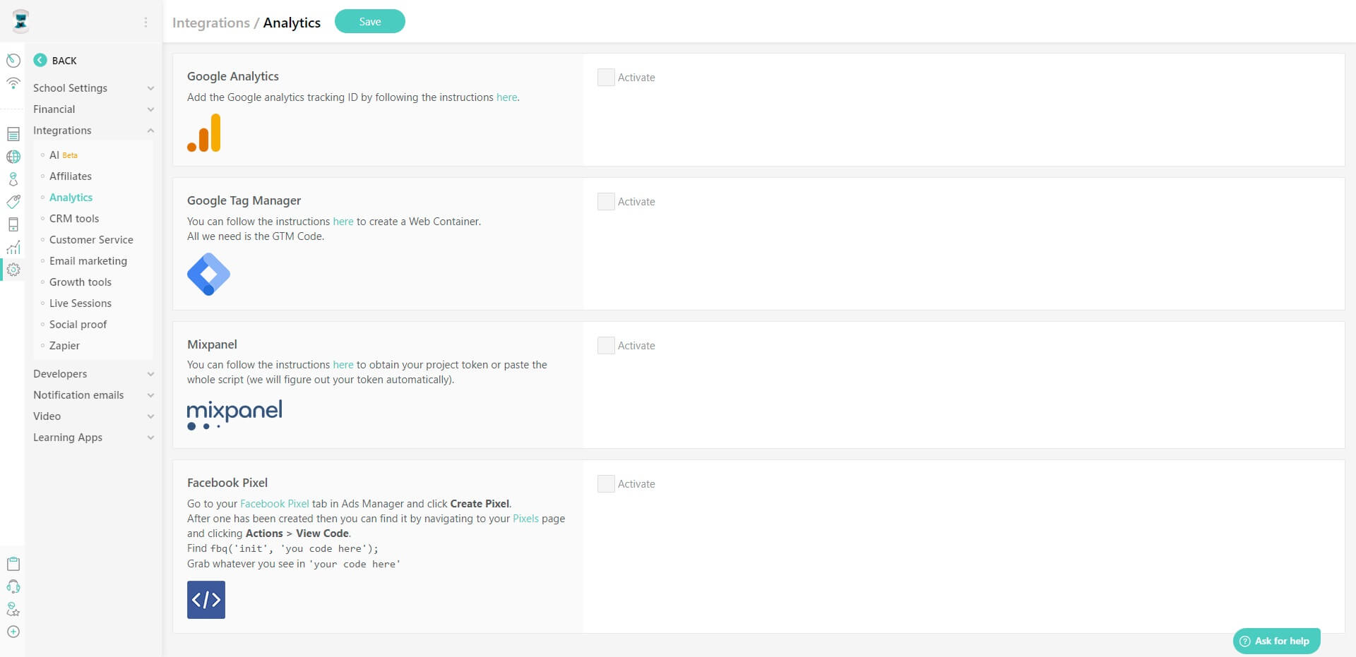Expand the School Settings section

(70, 88)
